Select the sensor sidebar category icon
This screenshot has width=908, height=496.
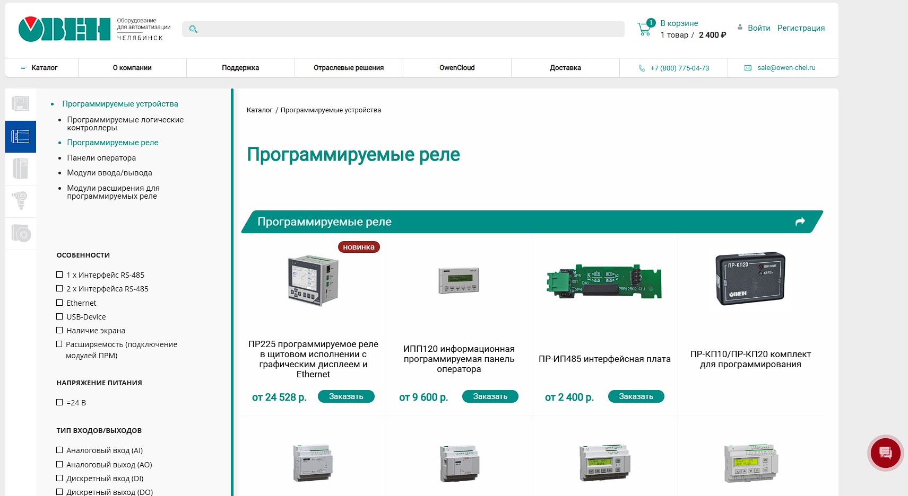[21, 201]
